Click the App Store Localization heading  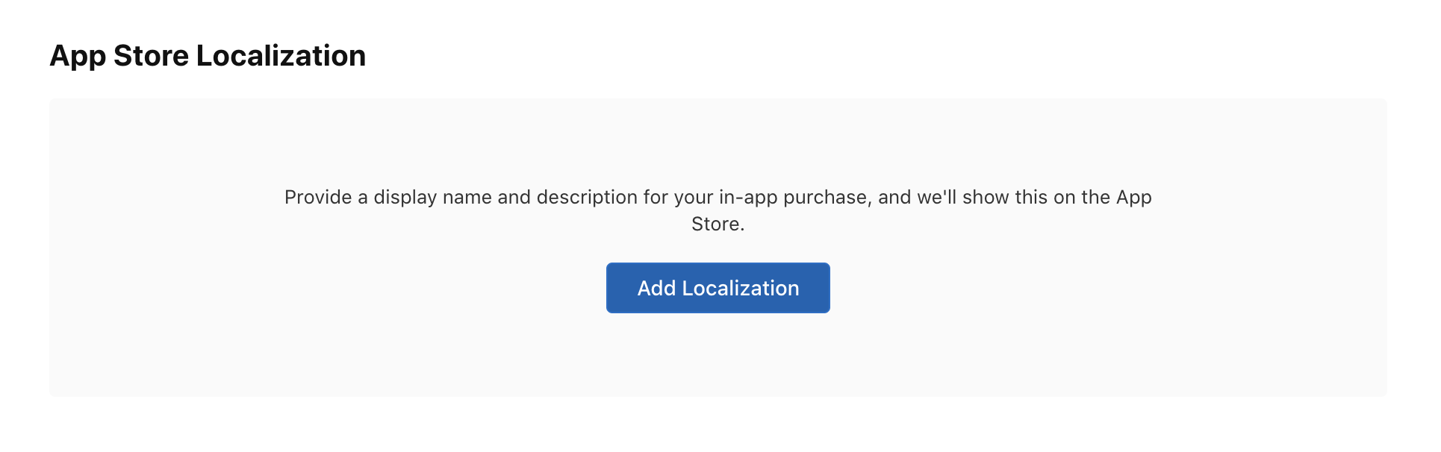(208, 56)
